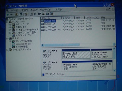Select the システム ツール tree item
The width and height of the screenshot is (122, 91).
pos(18,21)
